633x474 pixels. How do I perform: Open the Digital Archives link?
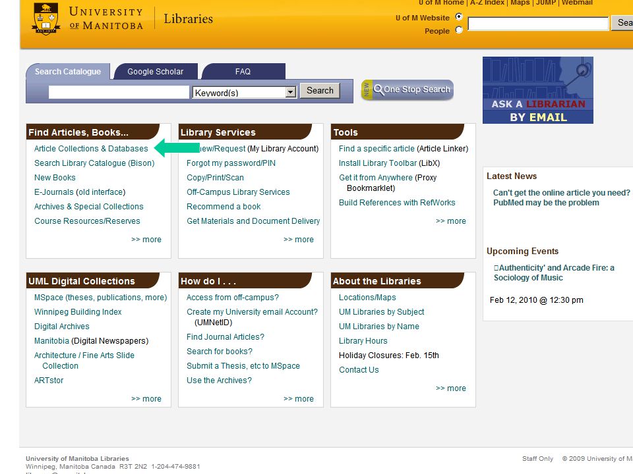[62, 327]
